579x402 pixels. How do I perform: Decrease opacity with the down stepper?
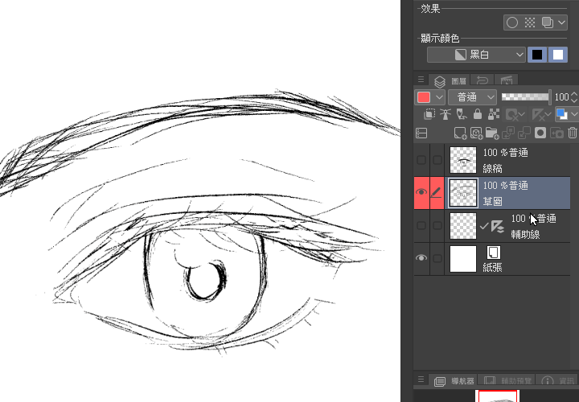[574, 100]
